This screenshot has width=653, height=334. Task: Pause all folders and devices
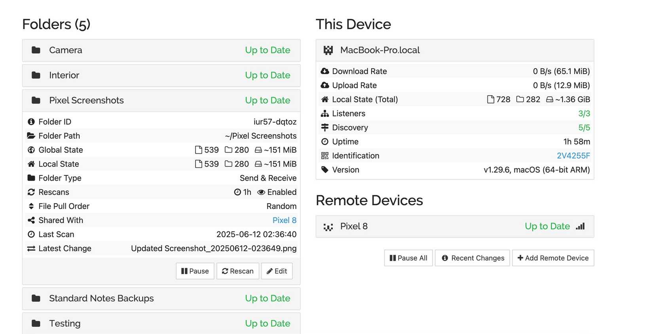coord(408,258)
